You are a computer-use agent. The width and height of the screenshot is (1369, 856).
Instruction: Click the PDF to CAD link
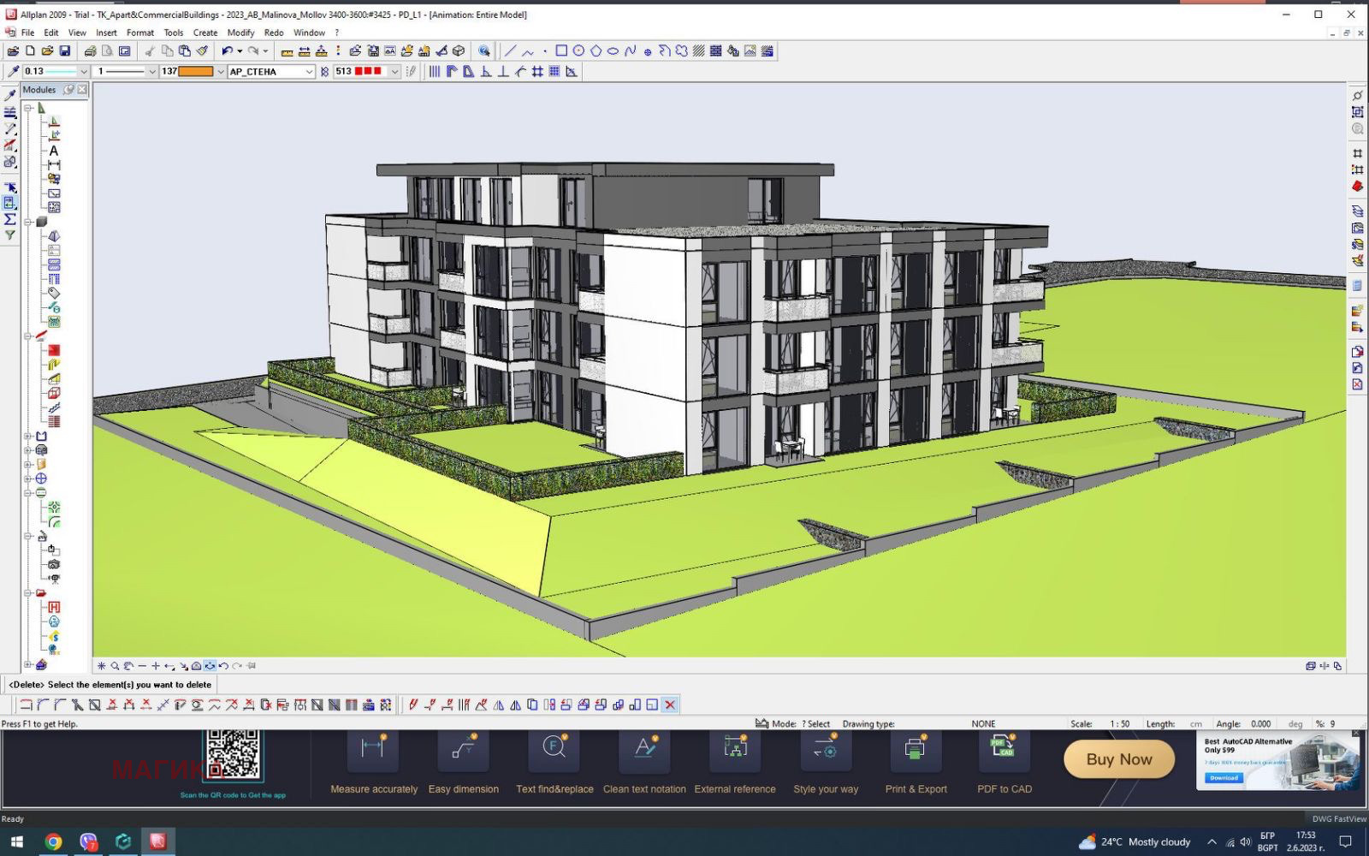pyautogui.click(x=1004, y=789)
